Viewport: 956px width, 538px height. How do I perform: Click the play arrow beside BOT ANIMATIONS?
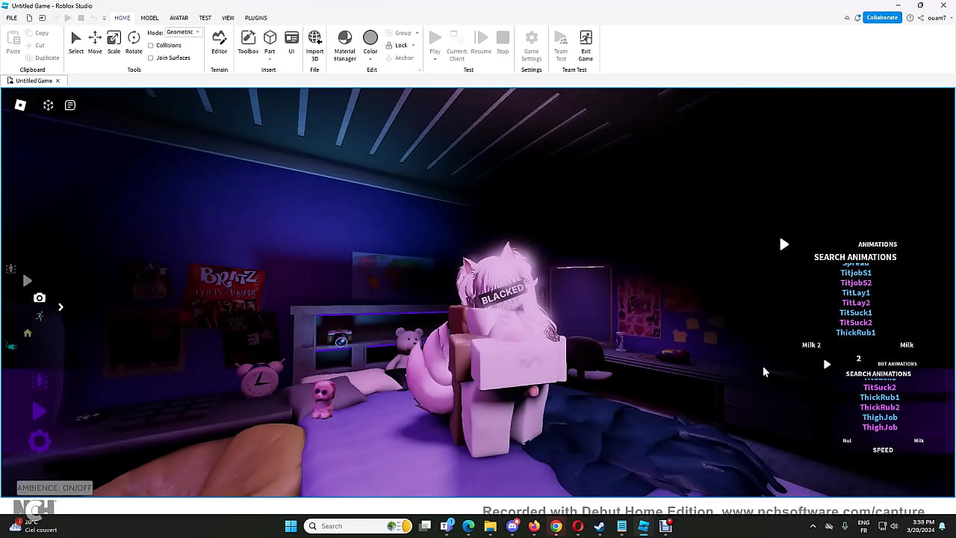point(827,365)
